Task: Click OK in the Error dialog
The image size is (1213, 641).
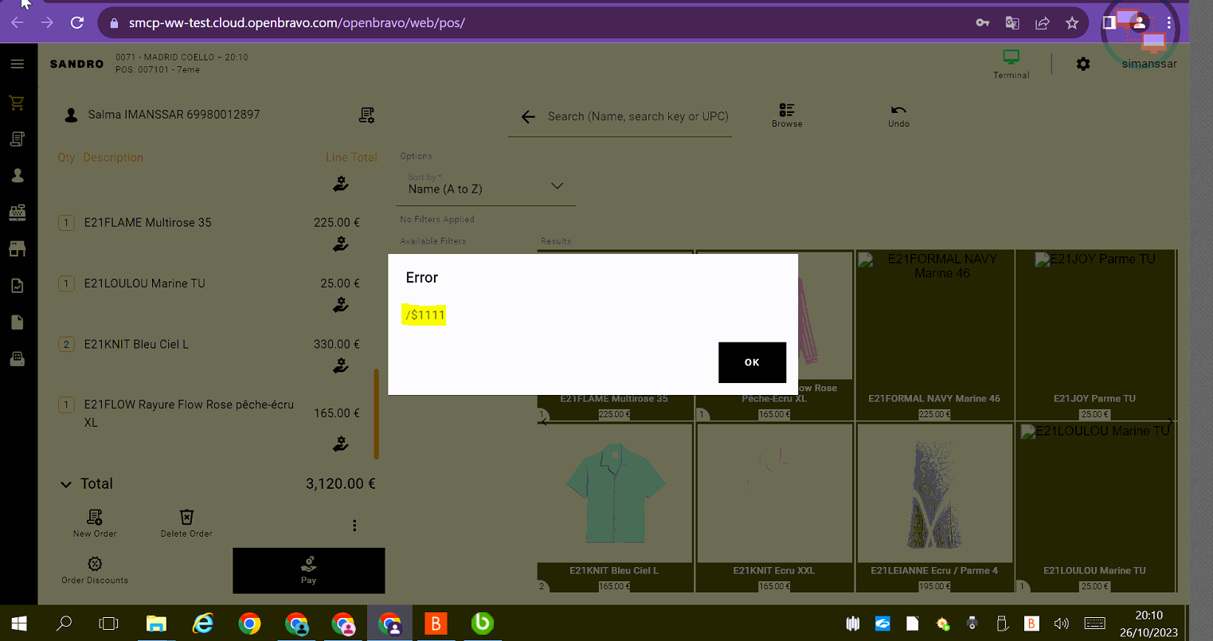Action: (x=752, y=362)
